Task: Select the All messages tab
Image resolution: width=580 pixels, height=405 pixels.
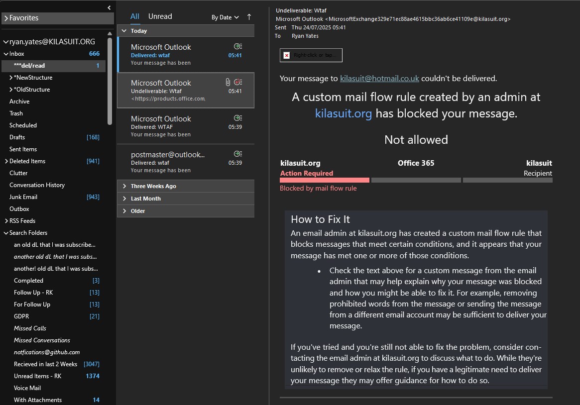Action: click(x=134, y=16)
